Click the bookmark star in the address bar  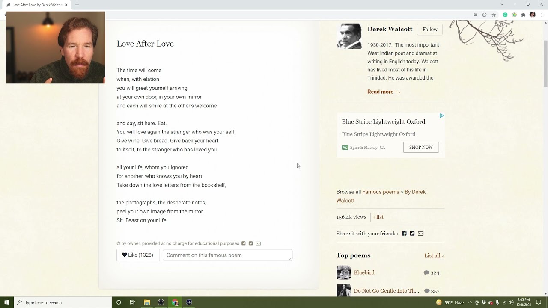494,15
